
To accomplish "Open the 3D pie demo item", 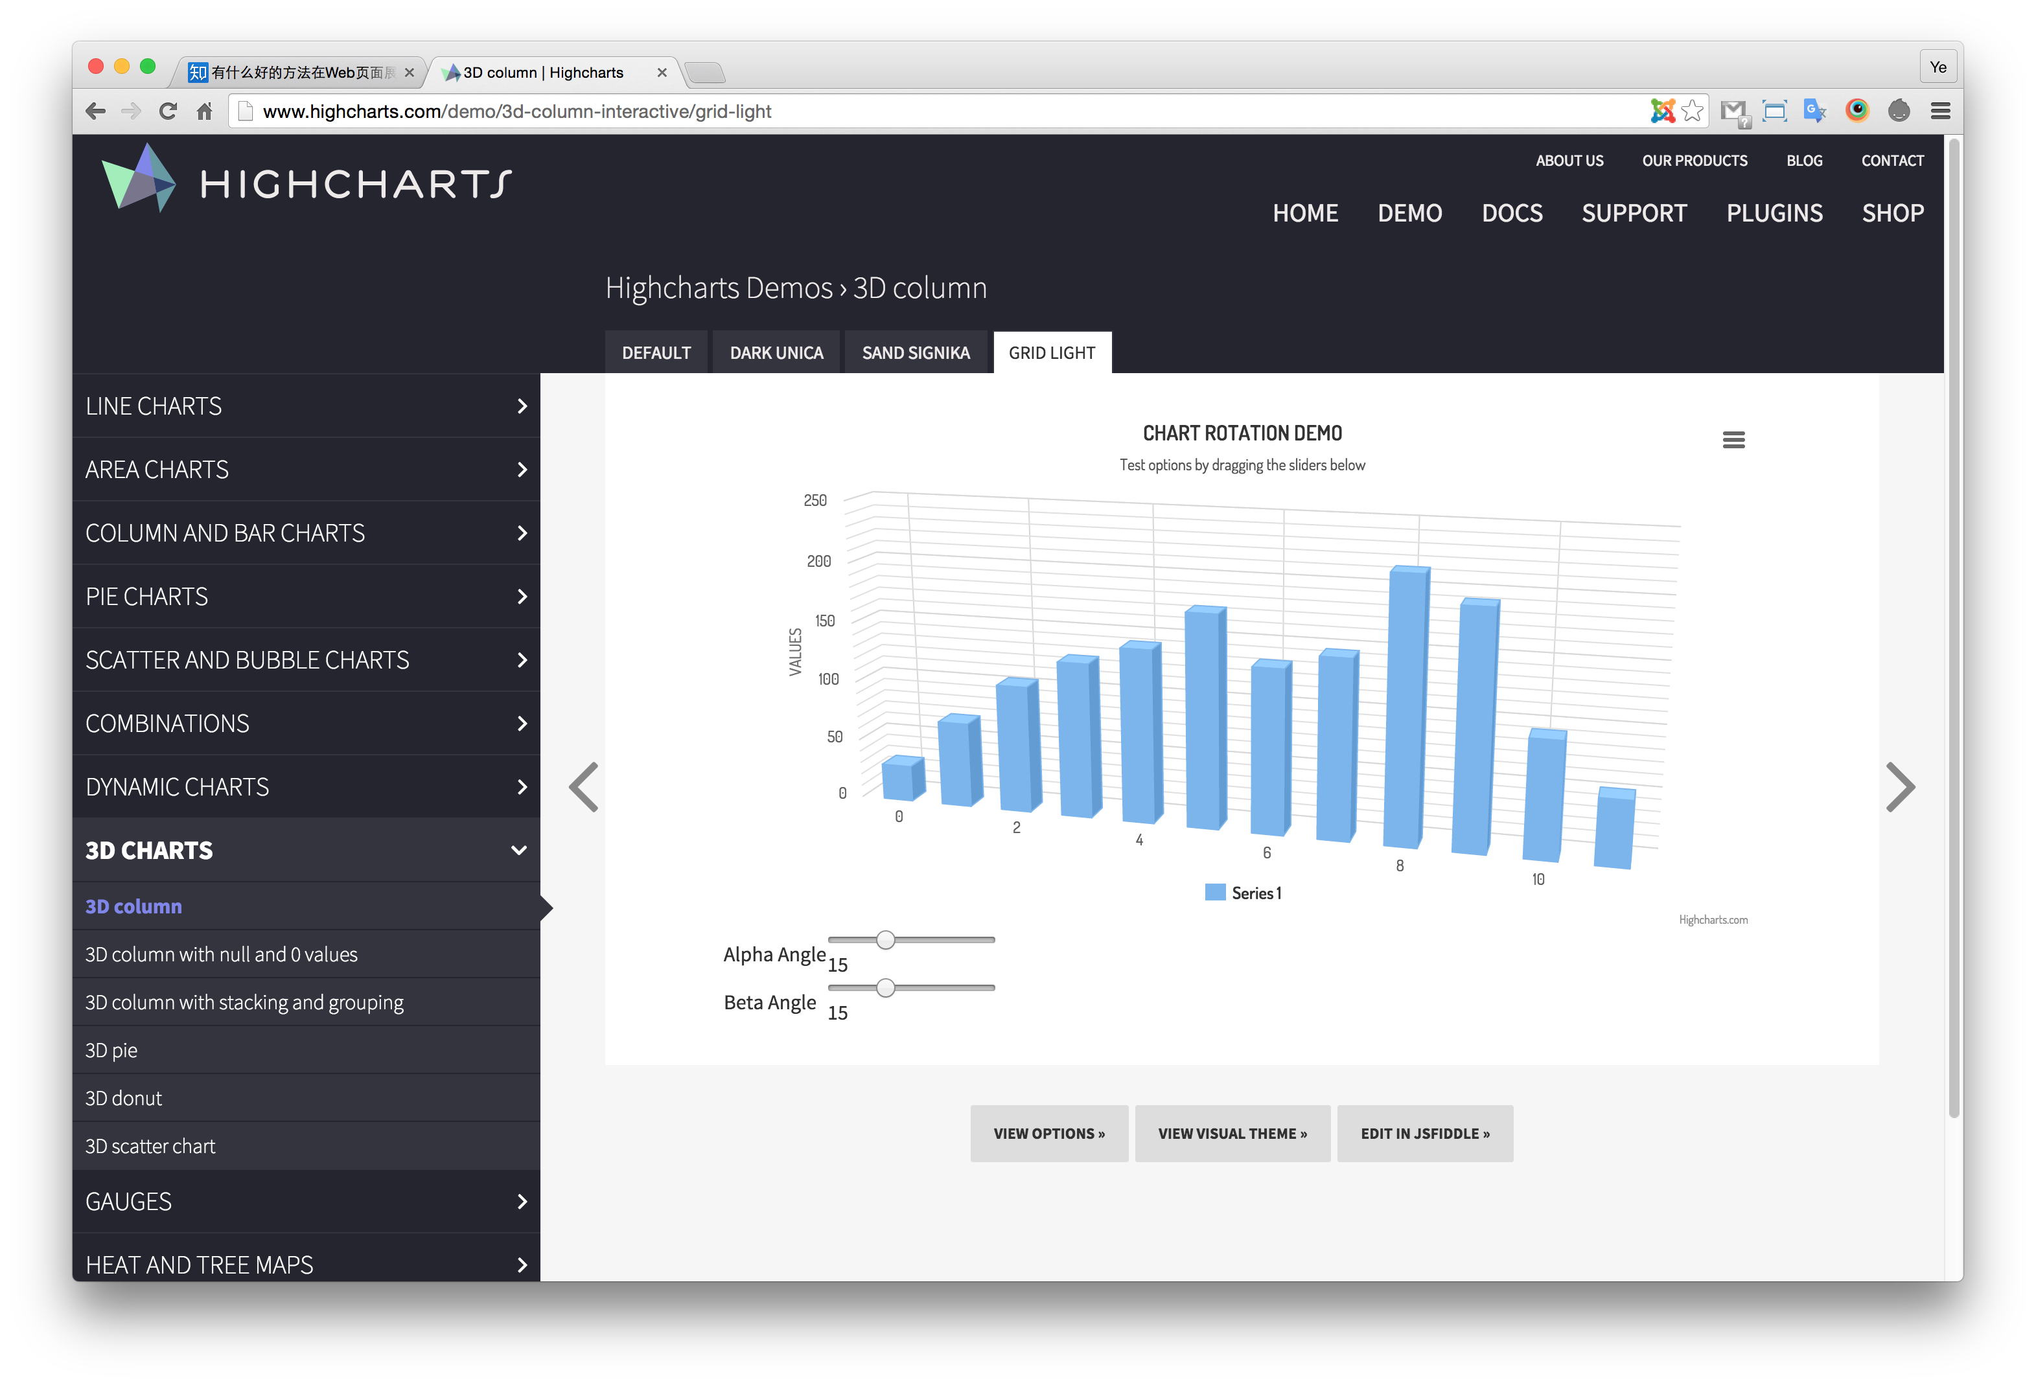I will pos(306,1049).
